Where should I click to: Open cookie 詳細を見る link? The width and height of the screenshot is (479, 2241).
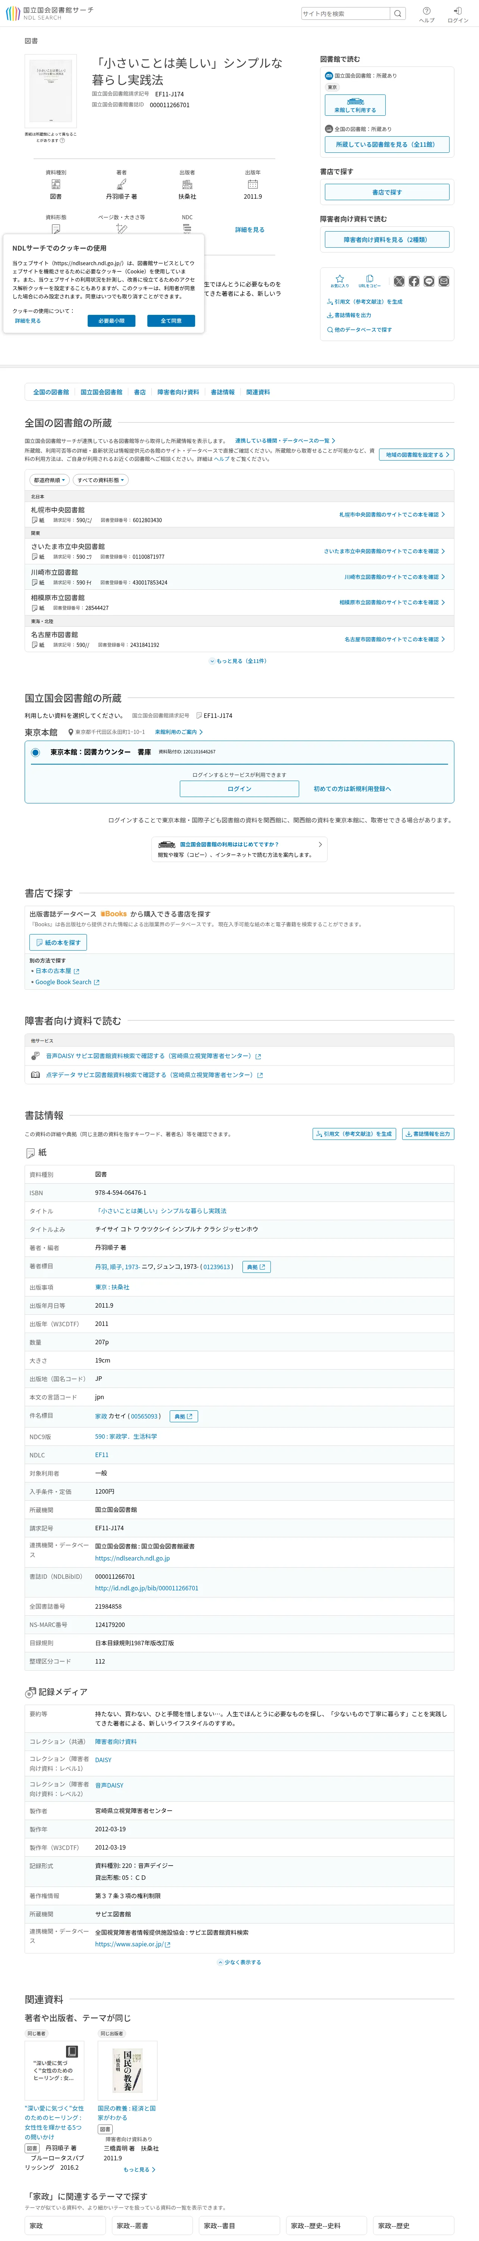pos(28,321)
